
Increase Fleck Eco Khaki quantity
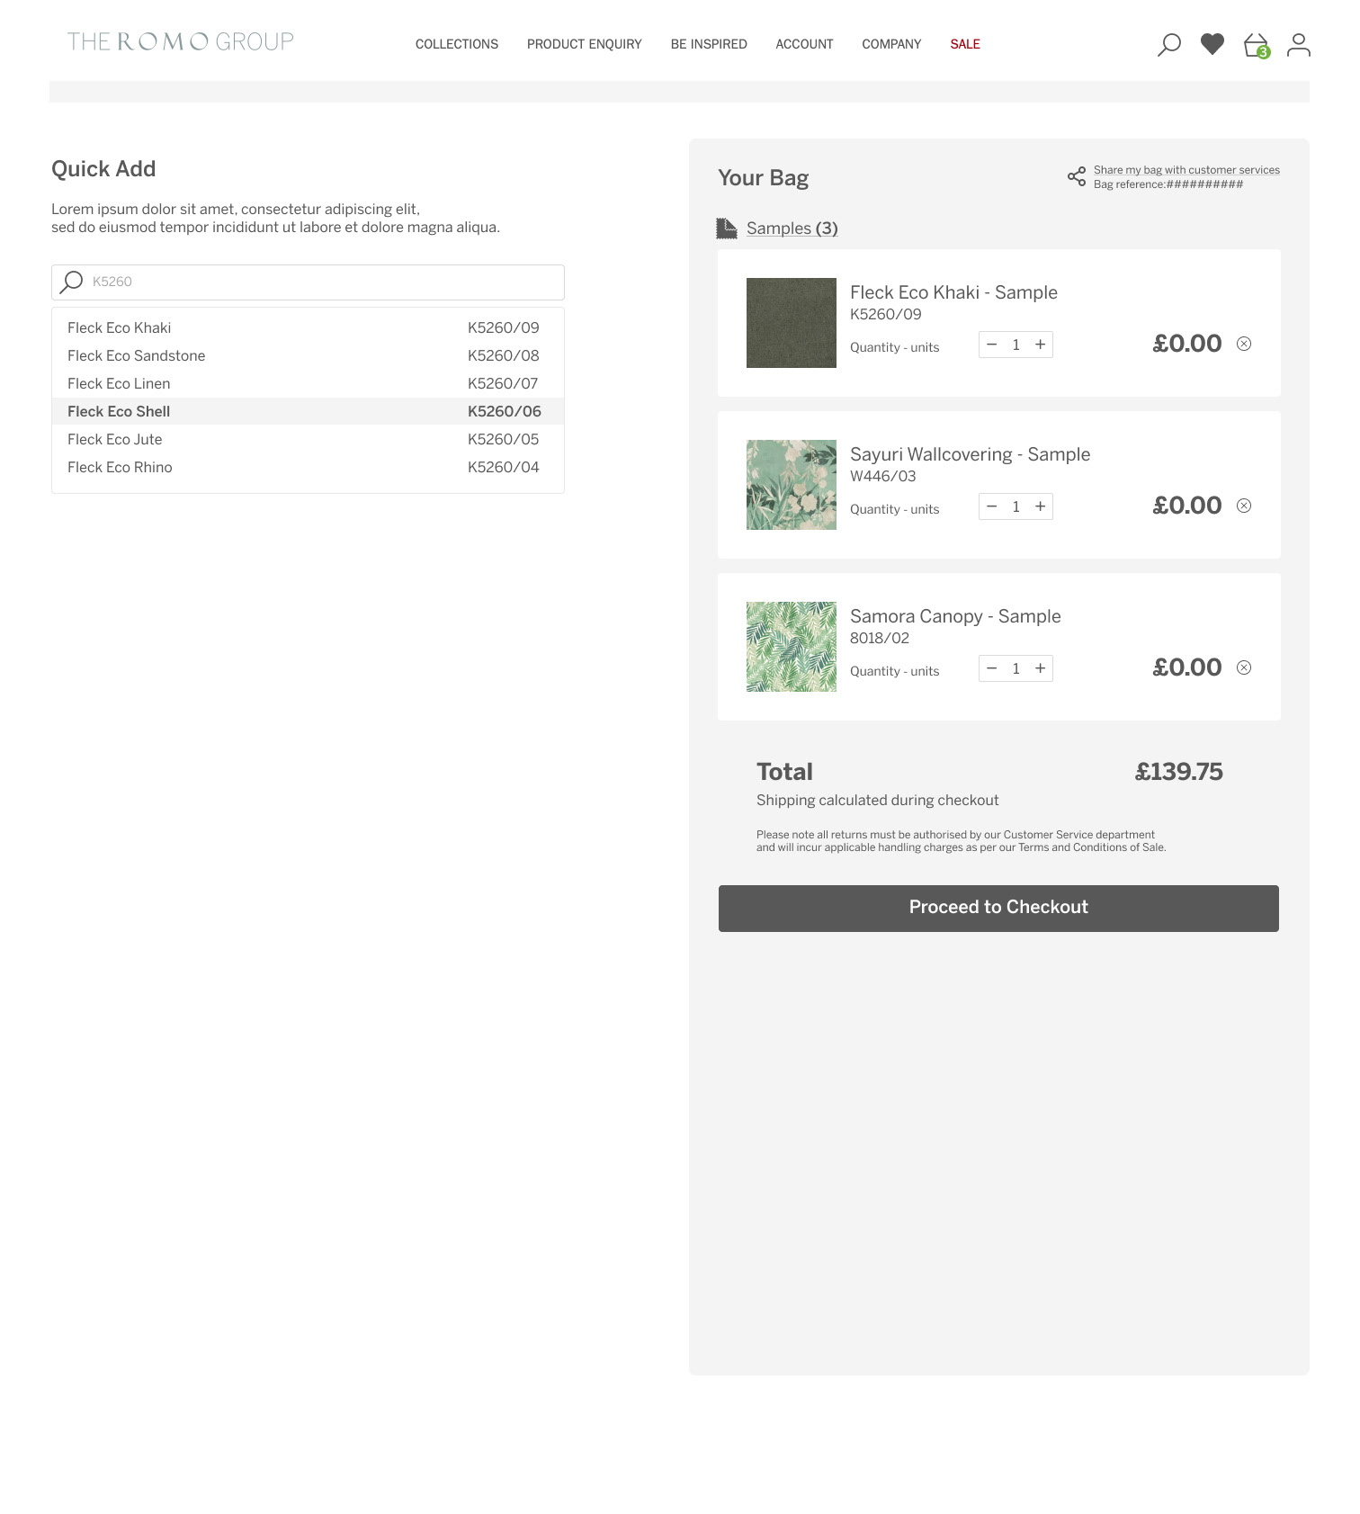tap(1040, 345)
